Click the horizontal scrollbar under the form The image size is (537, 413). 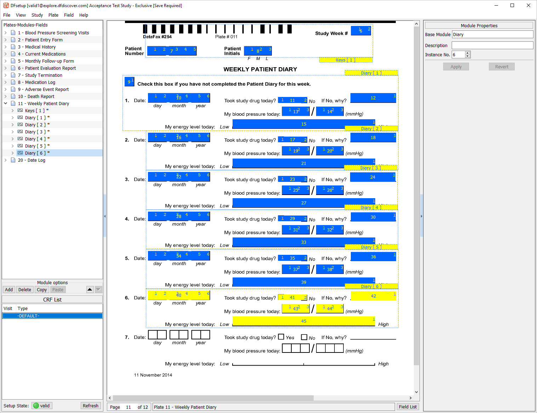pyautogui.click(x=213, y=398)
